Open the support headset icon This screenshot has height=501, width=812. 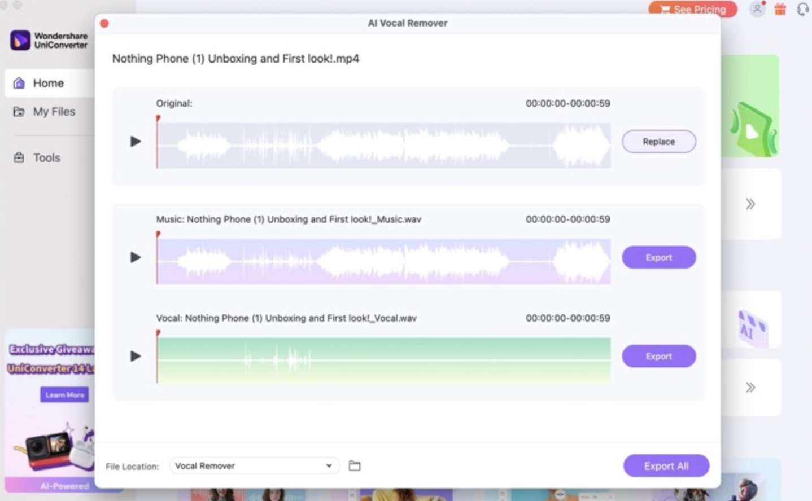[x=802, y=9]
